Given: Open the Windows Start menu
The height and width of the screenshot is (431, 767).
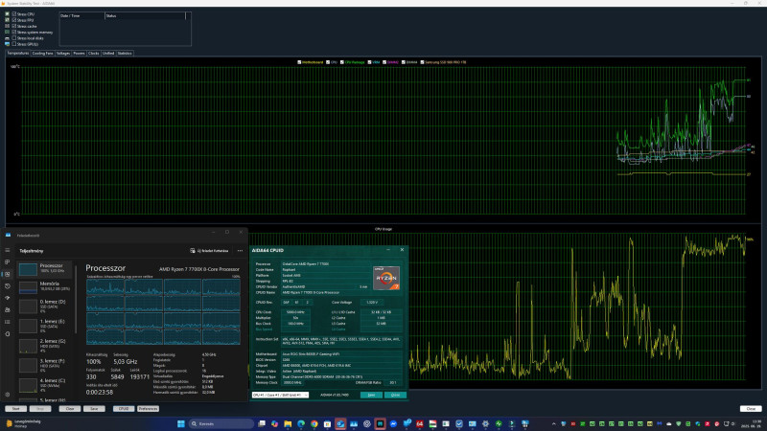Looking at the screenshot, I should (x=180, y=423).
